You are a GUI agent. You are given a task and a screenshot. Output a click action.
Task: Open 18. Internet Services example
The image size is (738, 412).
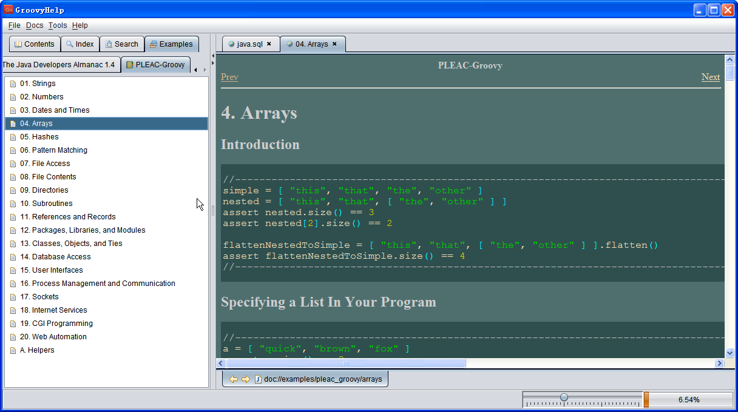pyautogui.click(x=106, y=310)
